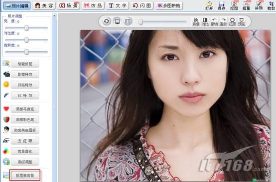The width and height of the screenshot is (276, 182).
Task: Click the camera icon beside 影楼特效
Action: point(6,74)
